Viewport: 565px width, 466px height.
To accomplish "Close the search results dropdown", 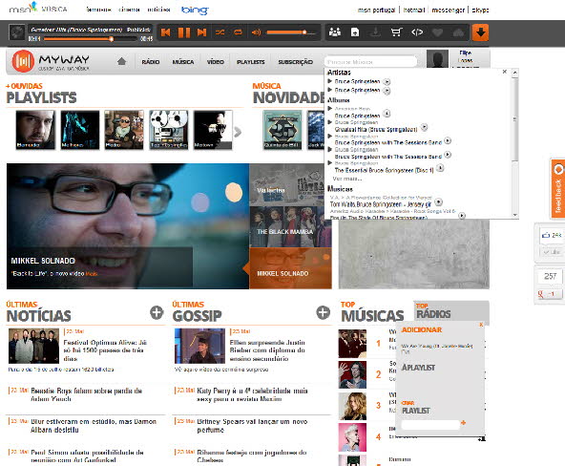I will point(505,72).
